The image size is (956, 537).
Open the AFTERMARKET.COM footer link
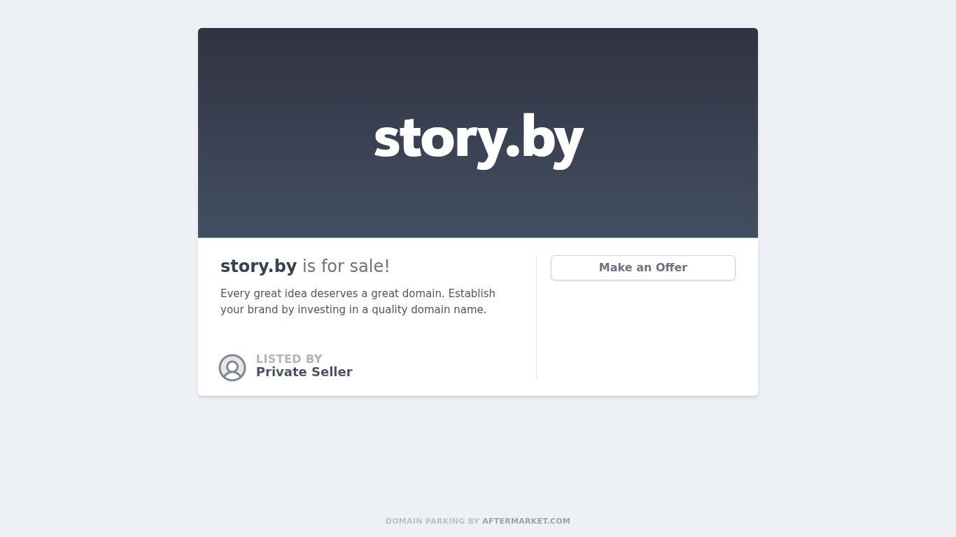click(x=526, y=521)
